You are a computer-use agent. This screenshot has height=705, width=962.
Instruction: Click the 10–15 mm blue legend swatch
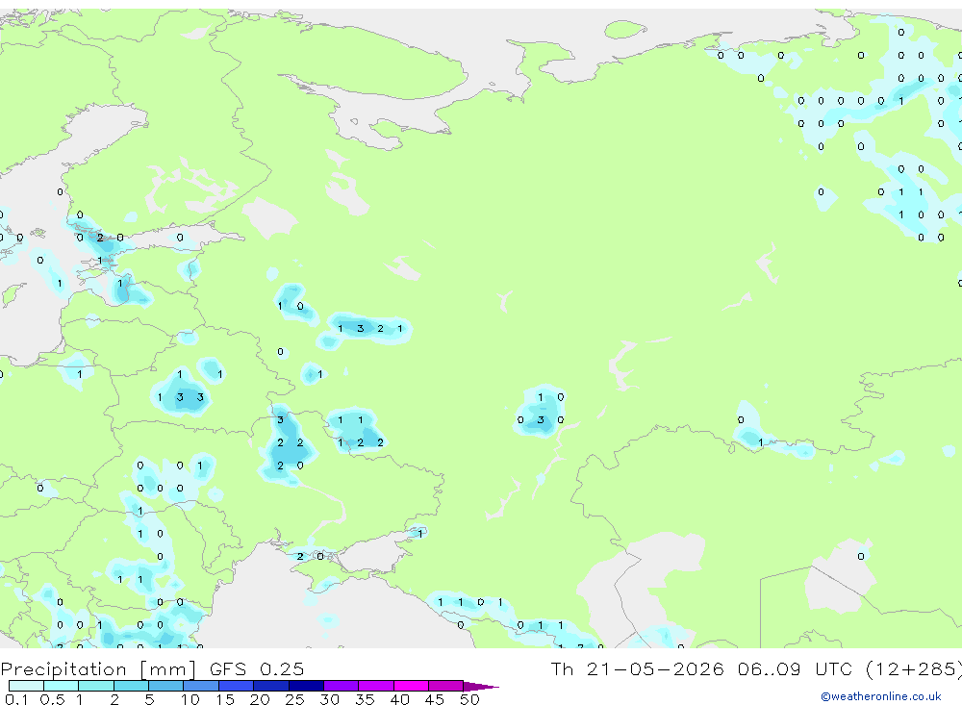click(x=201, y=686)
